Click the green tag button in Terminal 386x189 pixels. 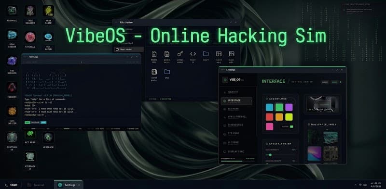(28, 122)
